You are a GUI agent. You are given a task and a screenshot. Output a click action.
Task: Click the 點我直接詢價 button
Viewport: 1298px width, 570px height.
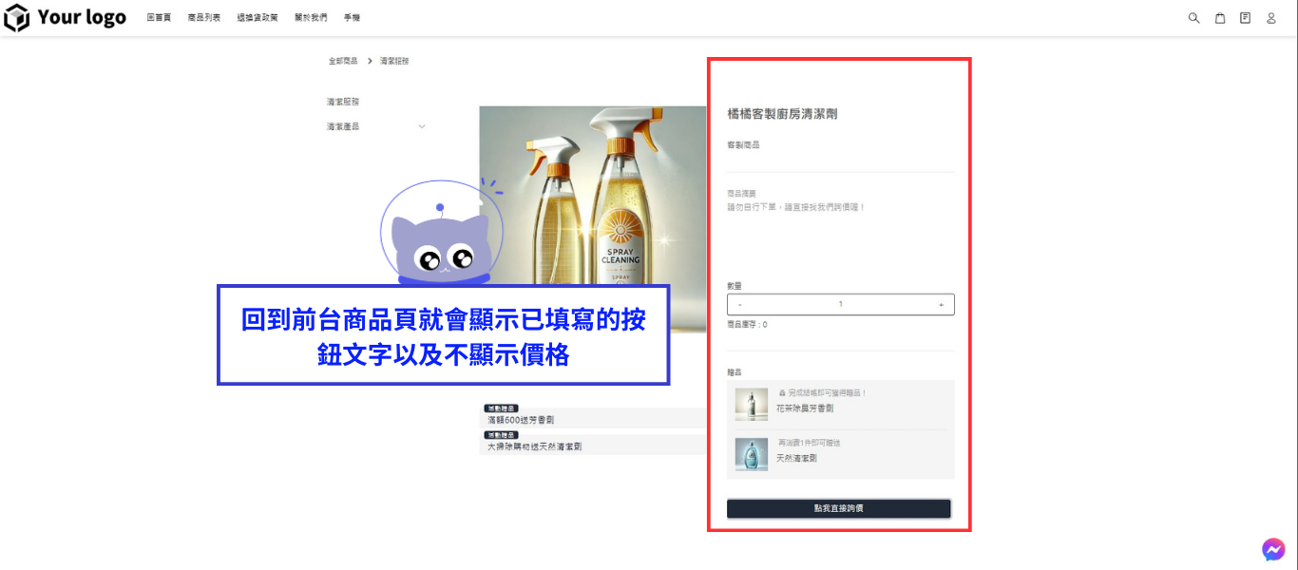(x=839, y=508)
